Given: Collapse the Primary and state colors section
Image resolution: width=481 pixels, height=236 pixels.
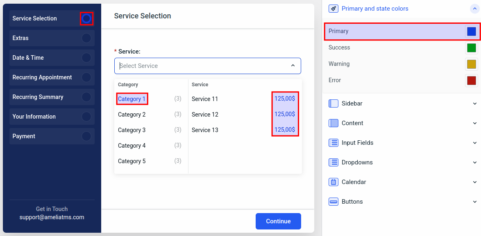Looking at the screenshot, I should pyautogui.click(x=474, y=9).
